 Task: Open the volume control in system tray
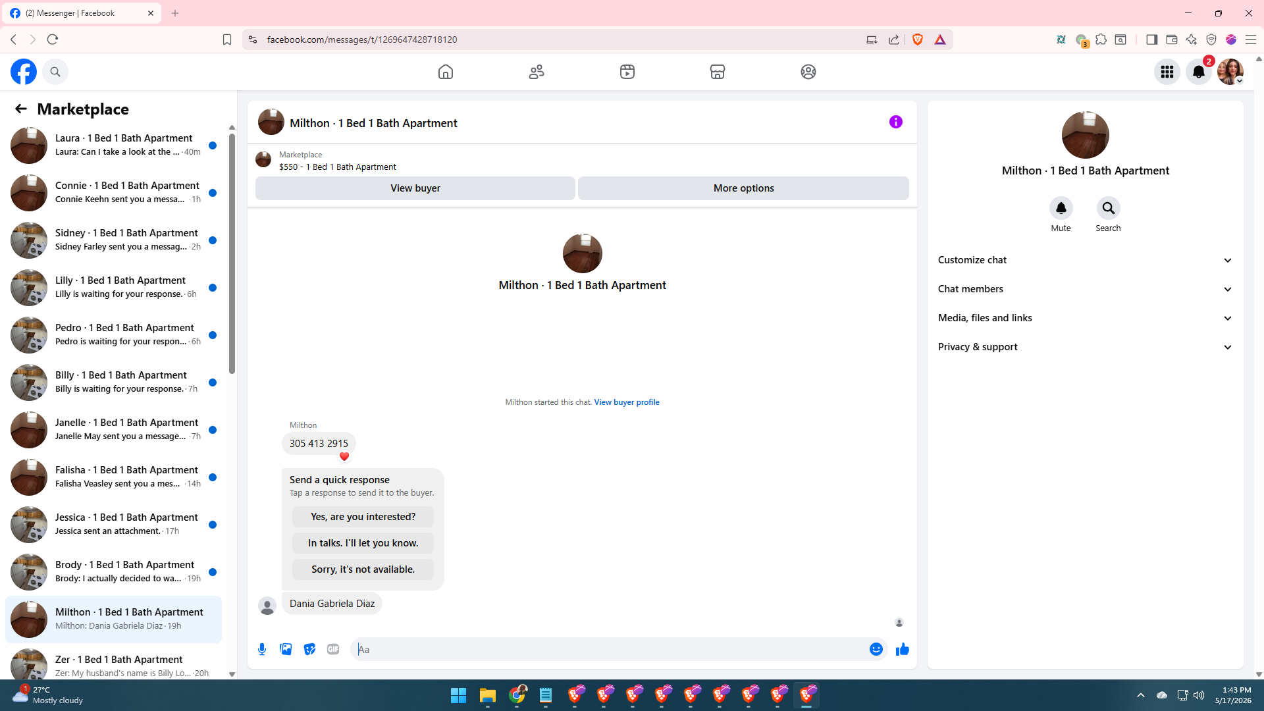[1199, 695]
